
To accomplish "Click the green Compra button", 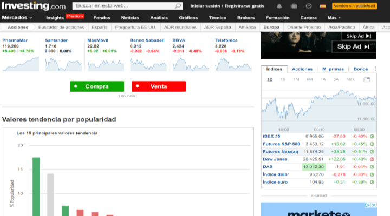I will (97, 86).
